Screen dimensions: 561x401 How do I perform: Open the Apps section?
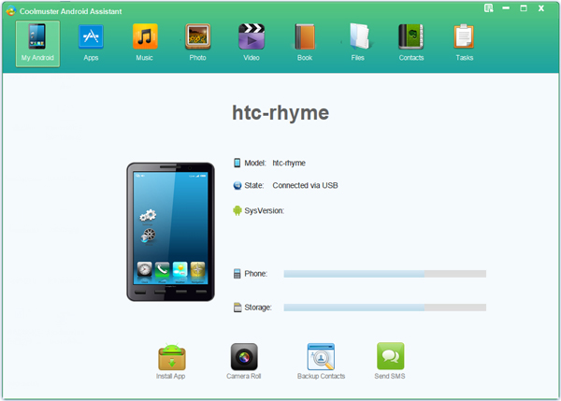[x=91, y=41]
